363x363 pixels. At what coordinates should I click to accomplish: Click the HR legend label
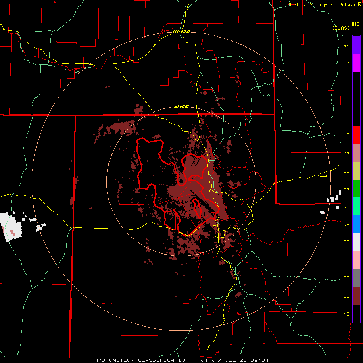pyautogui.click(x=346, y=189)
